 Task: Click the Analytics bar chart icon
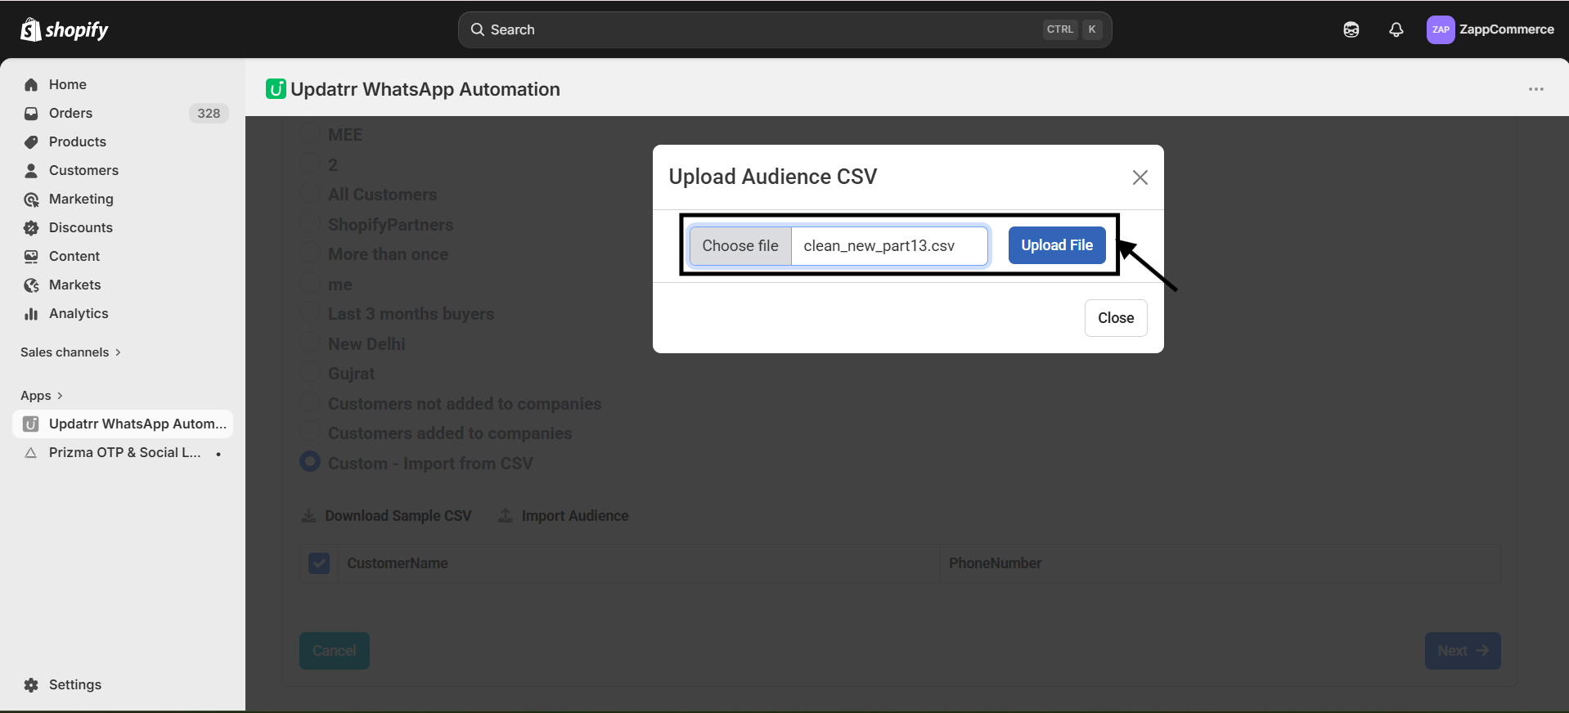[31, 314]
